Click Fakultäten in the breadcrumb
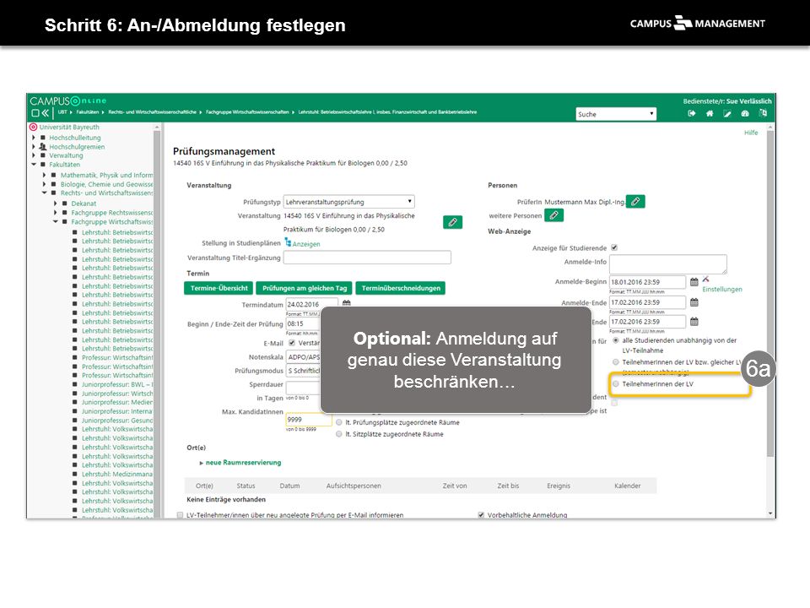This screenshot has height=608, width=810. pyautogui.click(x=87, y=111)
